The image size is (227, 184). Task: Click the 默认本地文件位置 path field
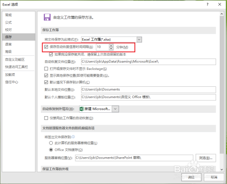coord(148,90)
